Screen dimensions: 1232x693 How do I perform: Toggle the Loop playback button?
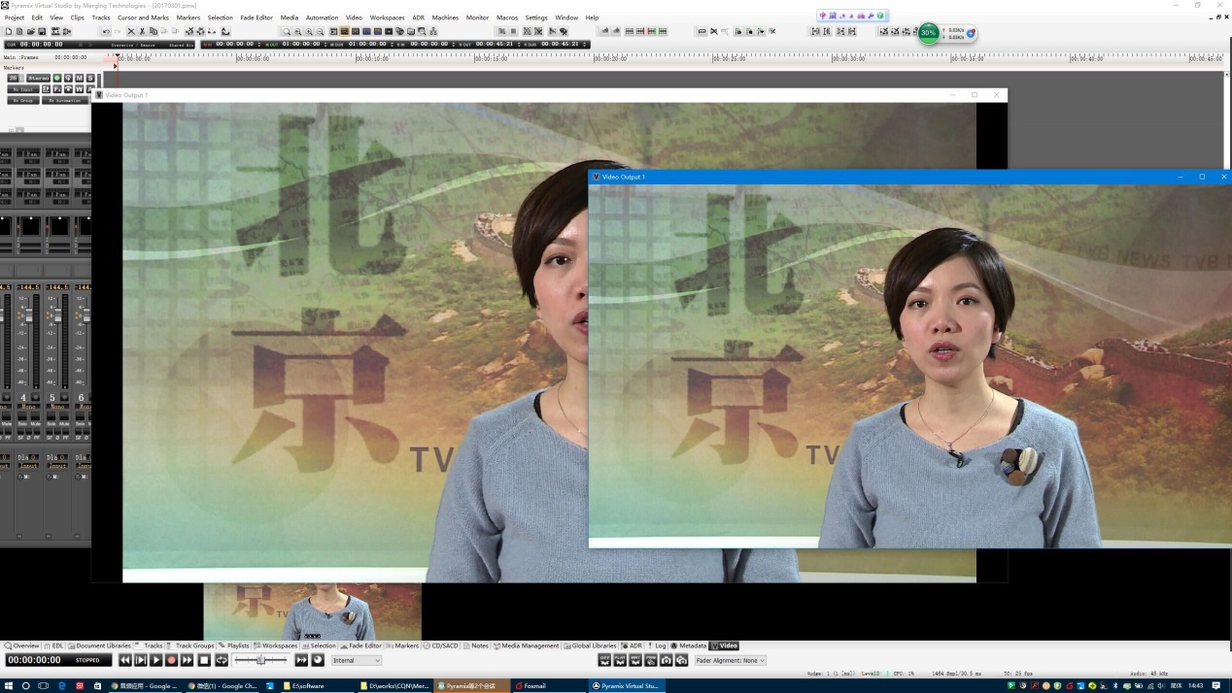222,660
